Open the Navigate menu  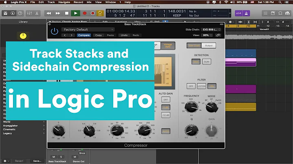(x=64, y=2)
